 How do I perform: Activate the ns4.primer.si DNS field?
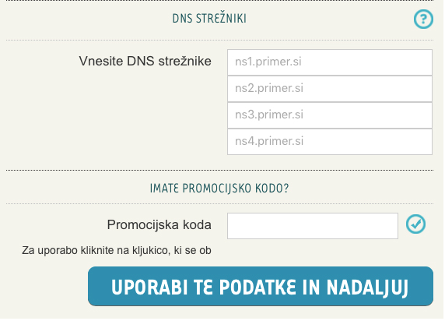tap(330, 142)
